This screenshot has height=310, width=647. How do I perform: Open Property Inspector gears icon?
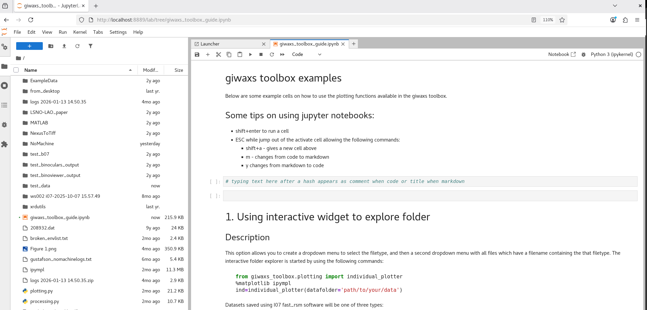click(4, 47)
